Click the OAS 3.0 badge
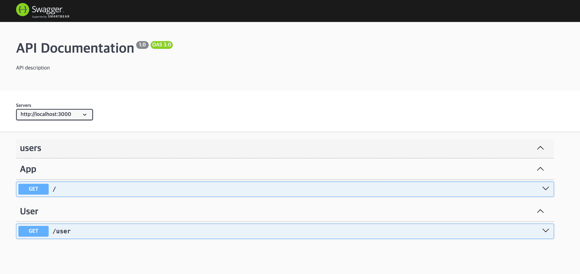Screen dimensions: 580x274 (161, 45)
